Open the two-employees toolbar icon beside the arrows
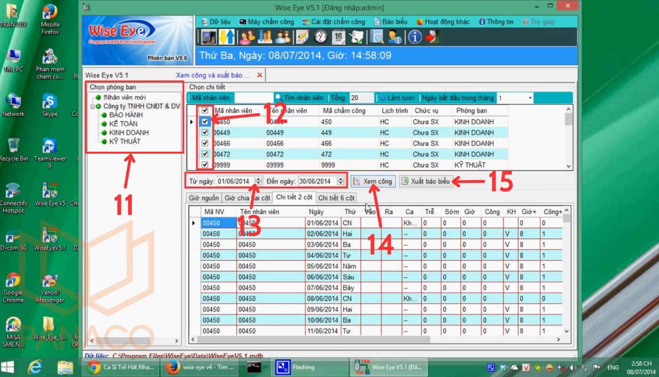The height and width of the screenshot is (377, 659). (x=248, y=37)
